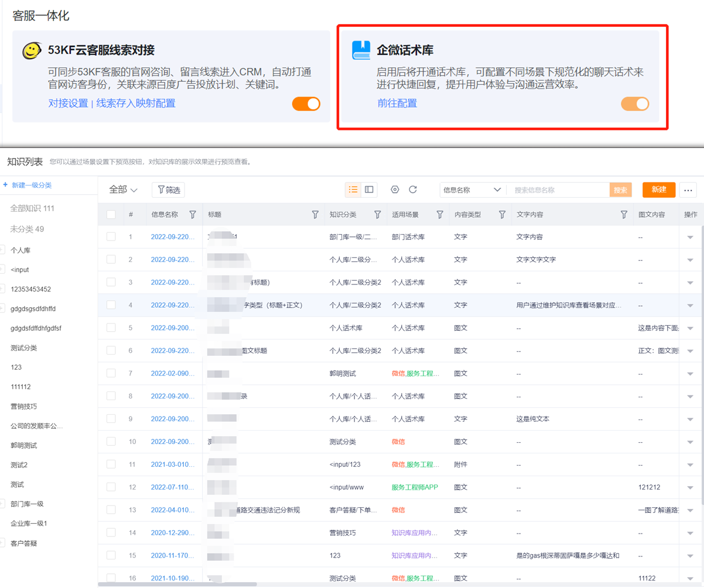Click 这是纯文本 cell in row 9
This screenshot has height=588, width=704.
click(532, 419)
